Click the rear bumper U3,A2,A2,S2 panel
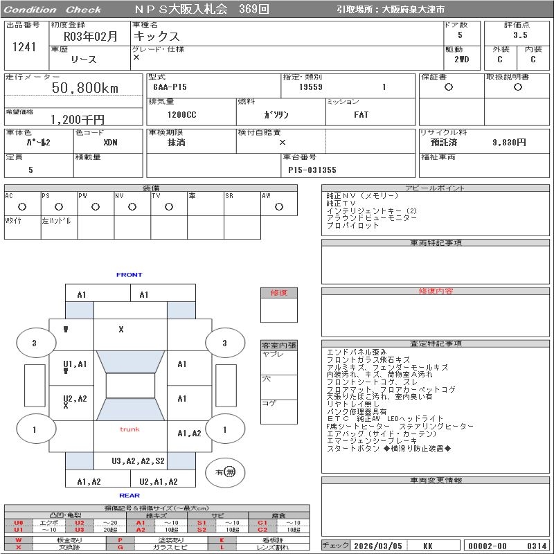The image size is (554, 554). (x=138, y=461)
